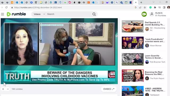Switch to the yellow sticky note tab
Screen dimensions: 170x96
click(x=41, y=2)
